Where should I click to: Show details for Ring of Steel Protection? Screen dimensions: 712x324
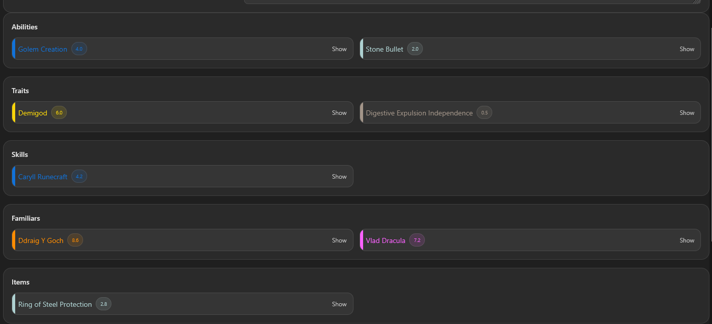(x=339, y=304)
